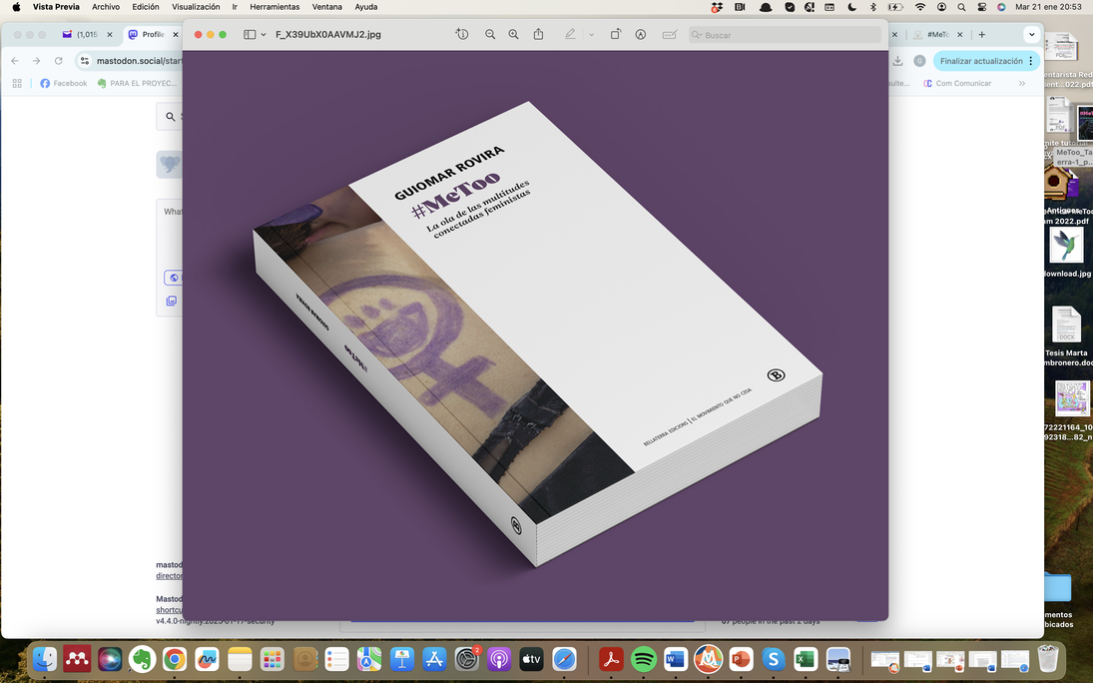Viewport: 1093px width, 683px height.
Task: Open the Chrome profile avatar
Action: point(919,61)
